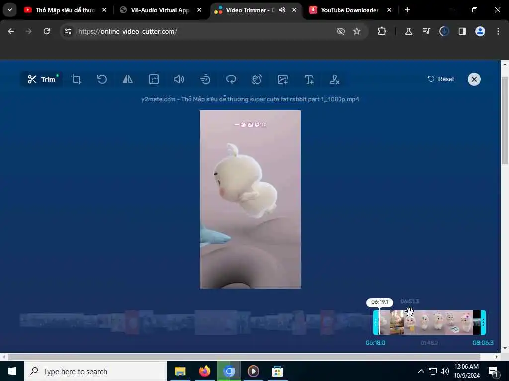Click the tracking protection eye icon
Screen dimensions: 509x381
pyautogui.click(x=341, y=31)
